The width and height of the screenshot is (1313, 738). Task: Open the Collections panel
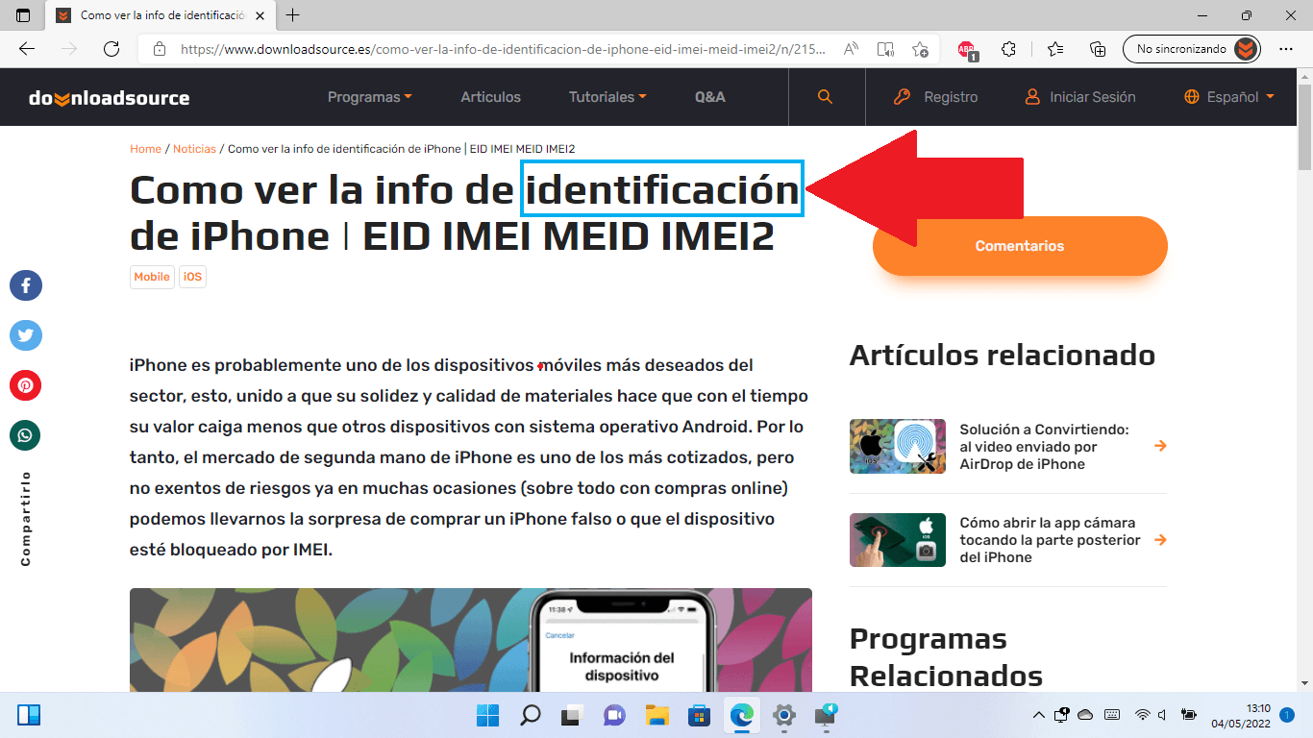tap(1098, 49)
